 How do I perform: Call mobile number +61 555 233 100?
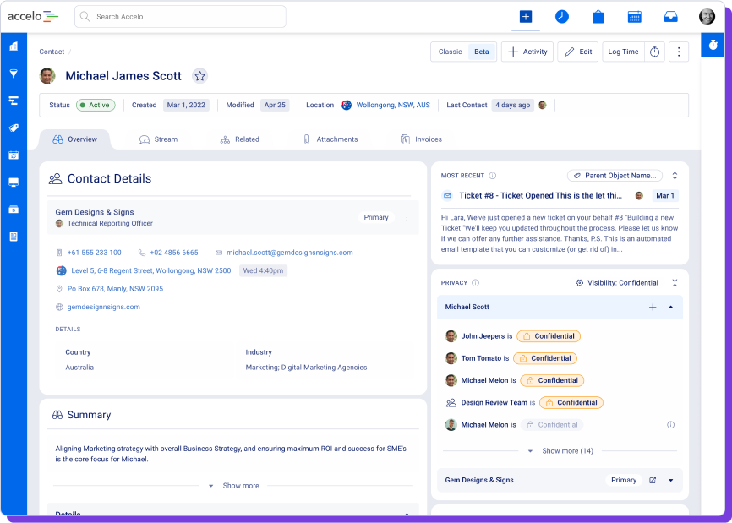point(95,253)
